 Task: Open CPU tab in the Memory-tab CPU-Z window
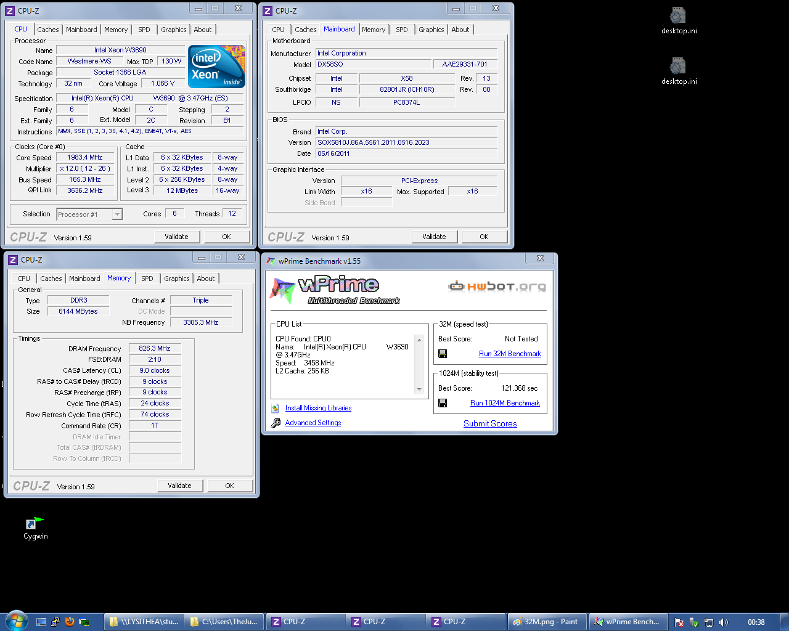coord(24,279)
